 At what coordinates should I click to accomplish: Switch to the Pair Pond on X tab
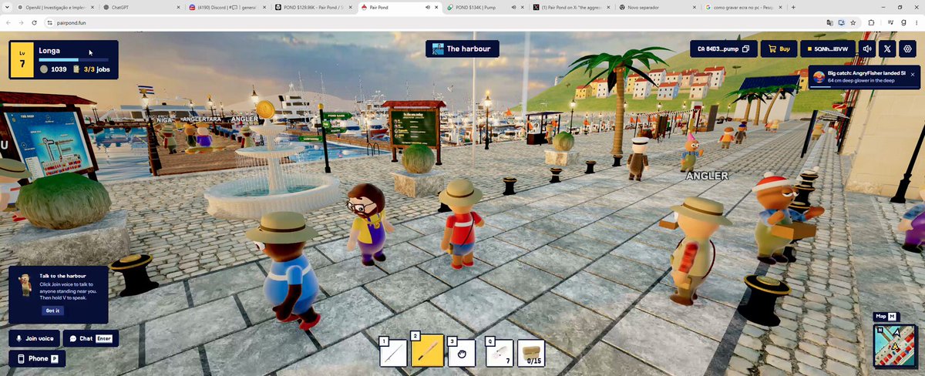pos(570,7)
